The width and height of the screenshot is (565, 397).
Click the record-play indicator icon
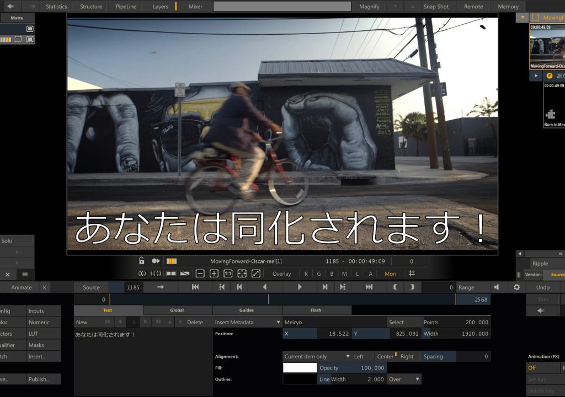(156, 261)
